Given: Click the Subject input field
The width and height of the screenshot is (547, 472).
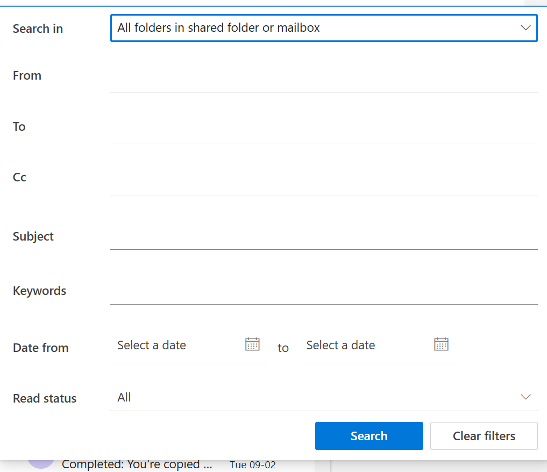Looking at the screenshot, I should click(x=324, y=237).
